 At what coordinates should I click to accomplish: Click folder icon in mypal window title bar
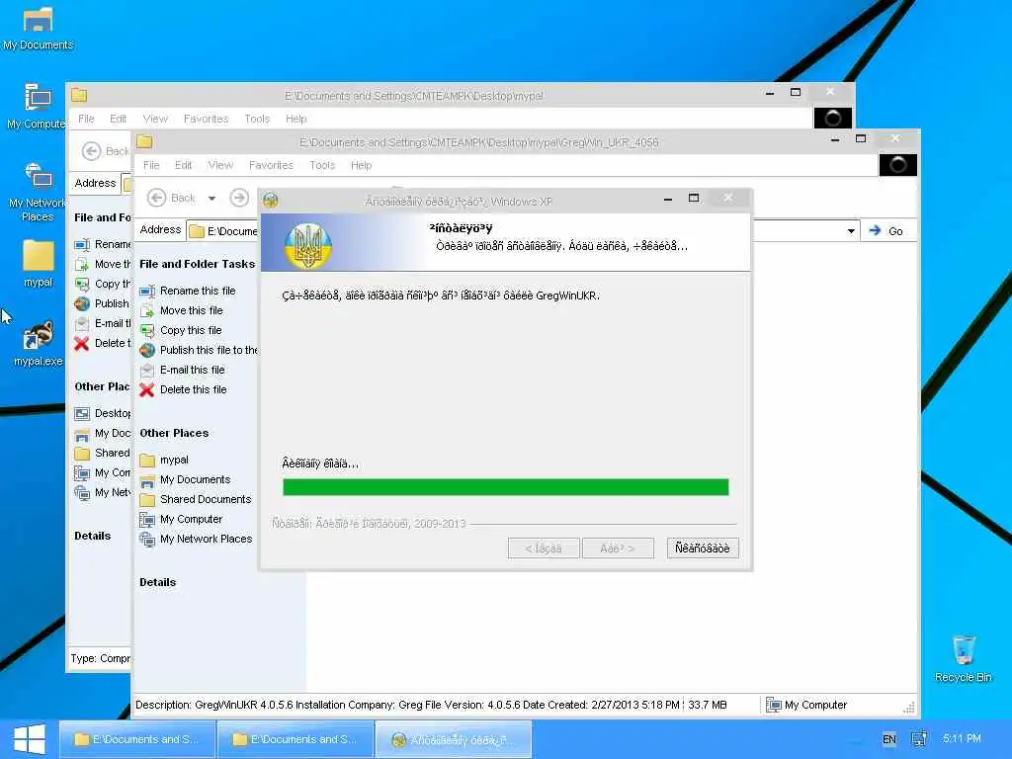79,96
